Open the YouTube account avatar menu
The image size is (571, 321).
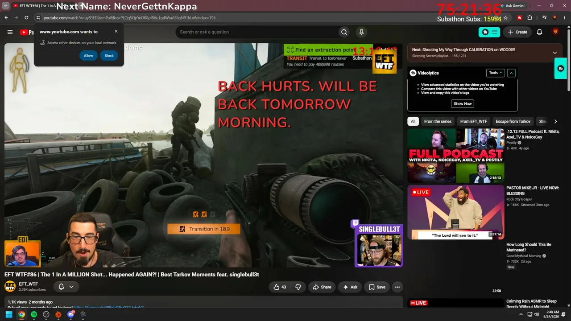pos(555,32)
